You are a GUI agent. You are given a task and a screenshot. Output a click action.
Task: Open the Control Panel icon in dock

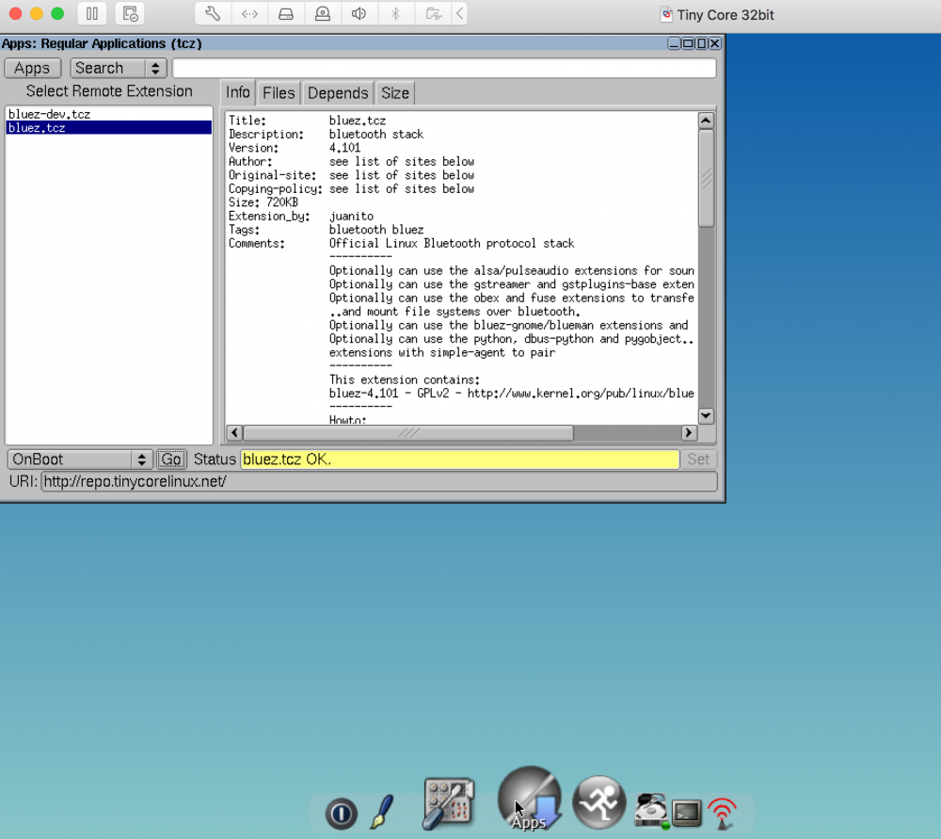pos(447,803)
